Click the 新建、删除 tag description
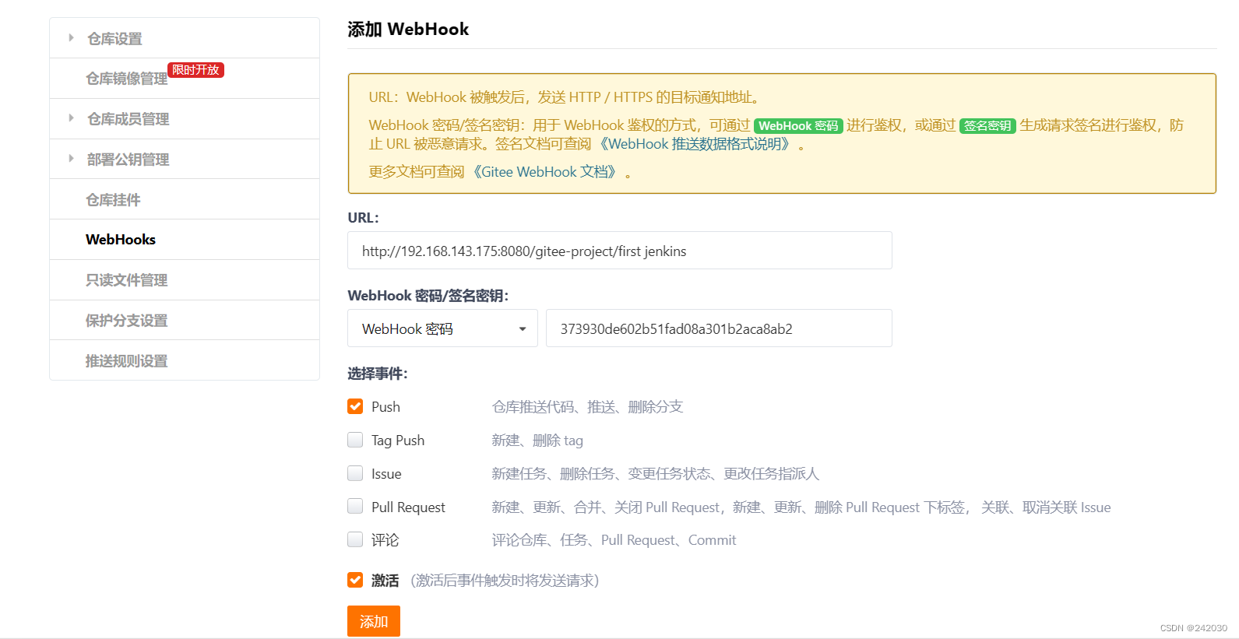 [x=537, y=441]
